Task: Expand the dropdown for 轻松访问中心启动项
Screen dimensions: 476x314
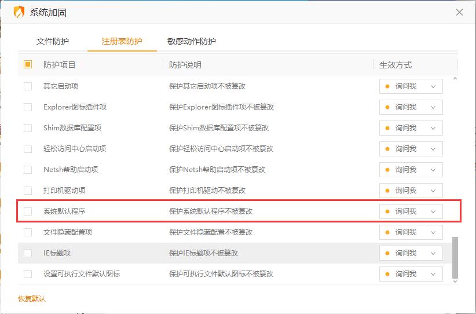Action: tap(411, 149)
